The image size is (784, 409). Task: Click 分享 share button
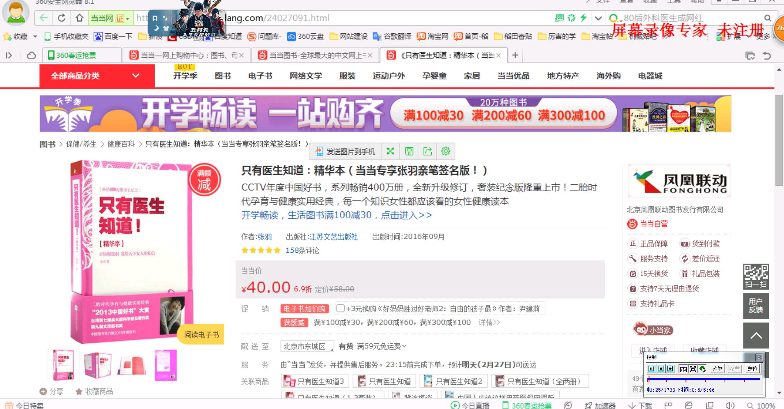tap(51, 391)
